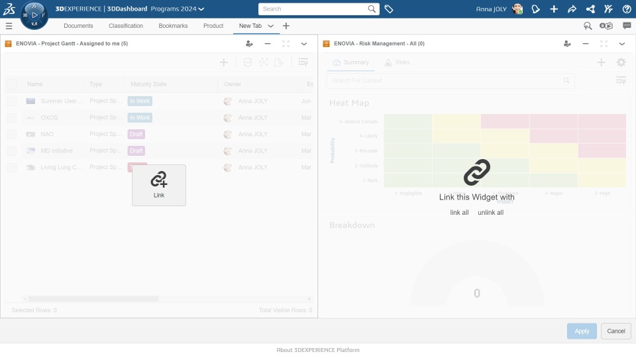This screenshot has width=636, height=358.
Task: Tick the checkbox for MD Initiative row
Action: 12,151
